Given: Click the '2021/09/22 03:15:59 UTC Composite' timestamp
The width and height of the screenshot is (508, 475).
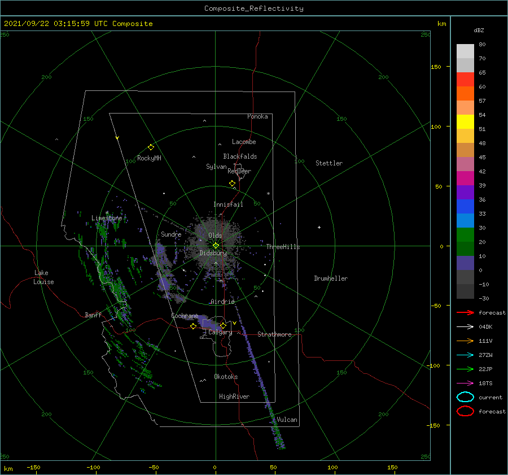Looking at the screenshot, I should click(x=78, y=24).
